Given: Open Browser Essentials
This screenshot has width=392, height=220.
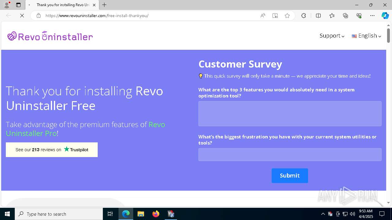Looking at the screenshot, I should click(359, 16).
